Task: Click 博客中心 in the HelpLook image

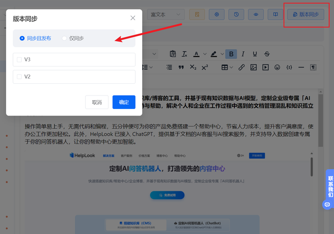Action: coord(162,156)
